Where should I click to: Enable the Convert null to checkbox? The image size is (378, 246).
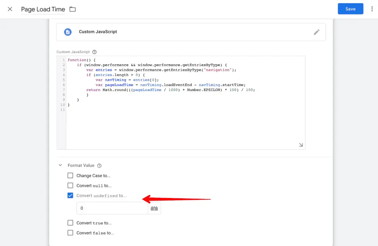71,186
